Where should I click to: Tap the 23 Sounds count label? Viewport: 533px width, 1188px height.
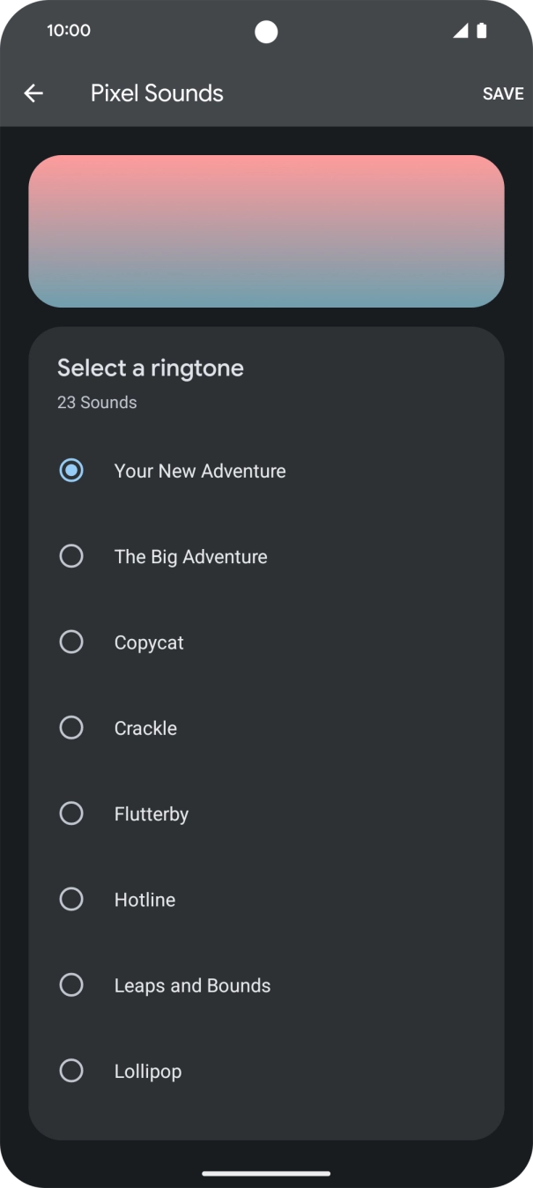(x=97, y=403)
